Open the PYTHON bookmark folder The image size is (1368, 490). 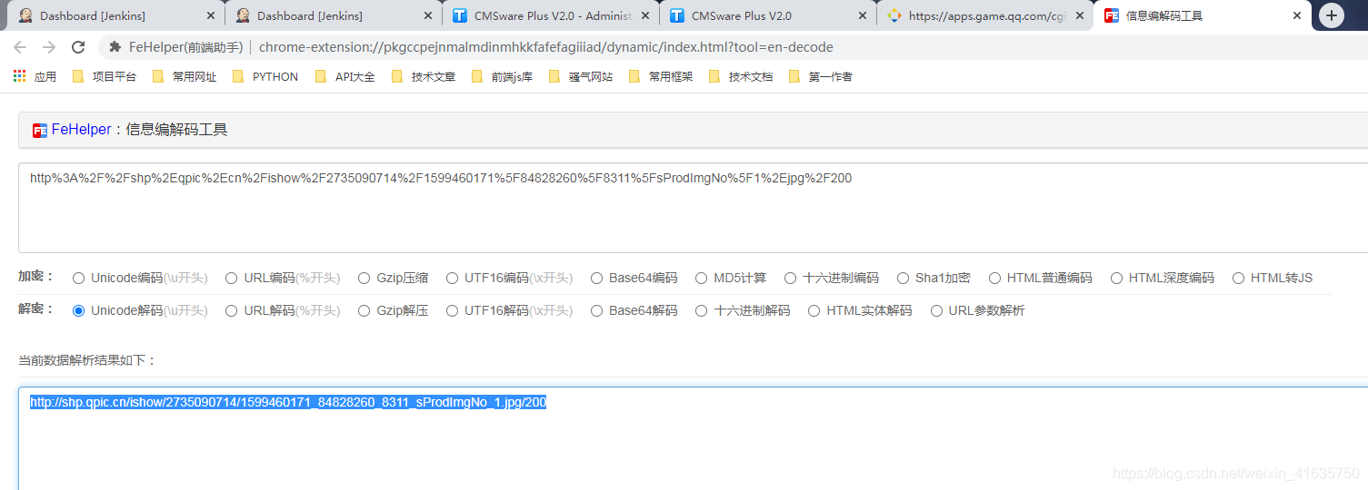[265, 77]
